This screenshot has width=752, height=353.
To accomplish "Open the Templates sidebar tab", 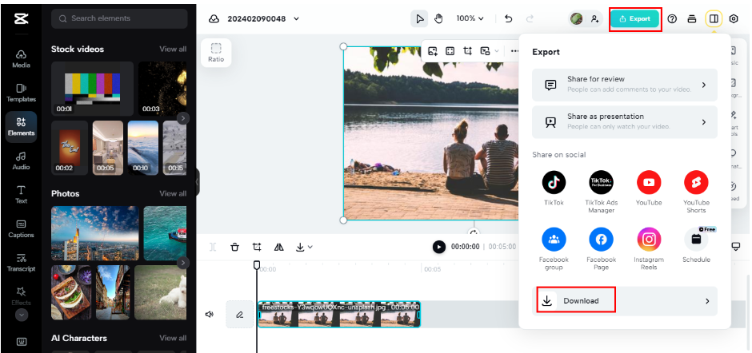I will pyautogui.click(x=21, y=93).
